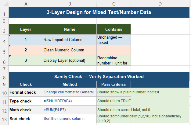Click the 'Check' header cell
This screenshot has width=191, height=125.
pos(26,85)
